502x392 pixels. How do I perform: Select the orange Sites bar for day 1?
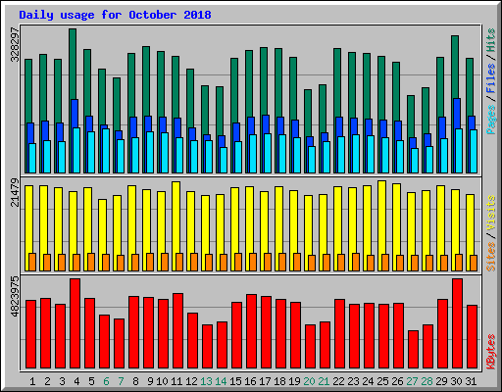coord(32,262)
